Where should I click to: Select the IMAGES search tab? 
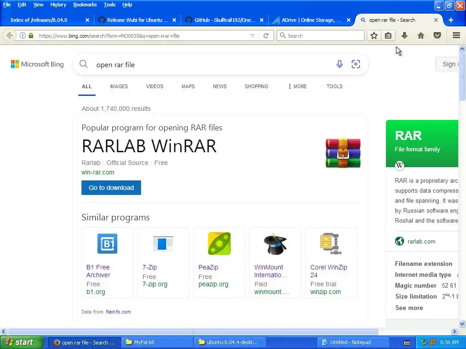pos(119,86)
